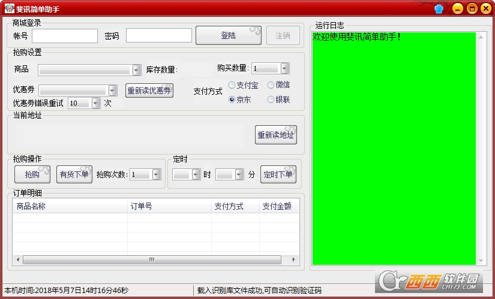The height and width of the screenshot is (299, 495).
Task: Choose 京东 as payment method
Action: tap(232, 99)
